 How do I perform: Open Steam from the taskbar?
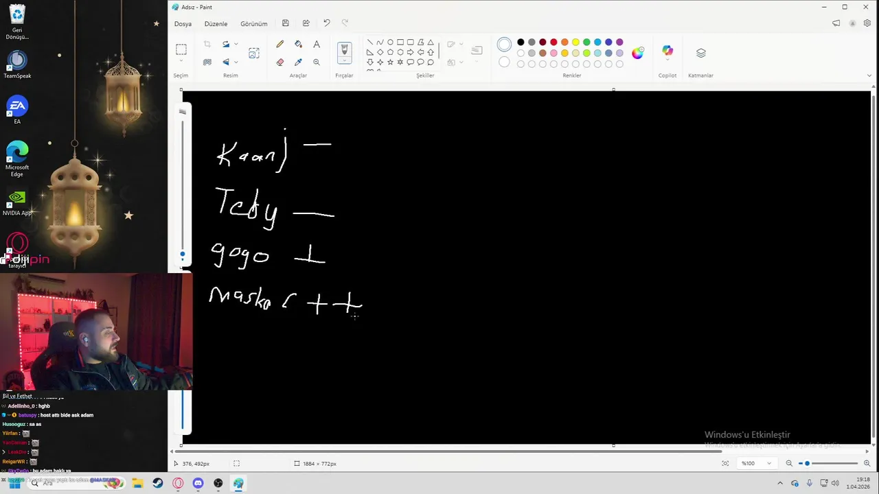[158, 483]
